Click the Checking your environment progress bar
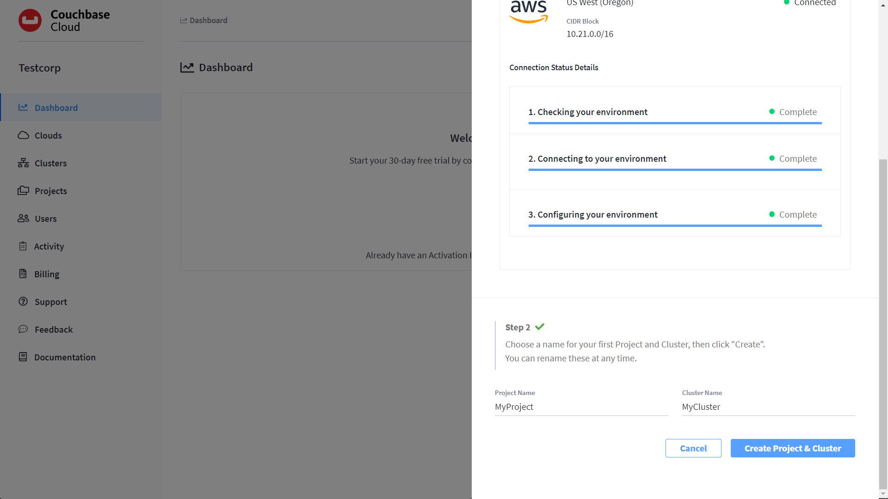888x499 pixels. pos(675,123)
